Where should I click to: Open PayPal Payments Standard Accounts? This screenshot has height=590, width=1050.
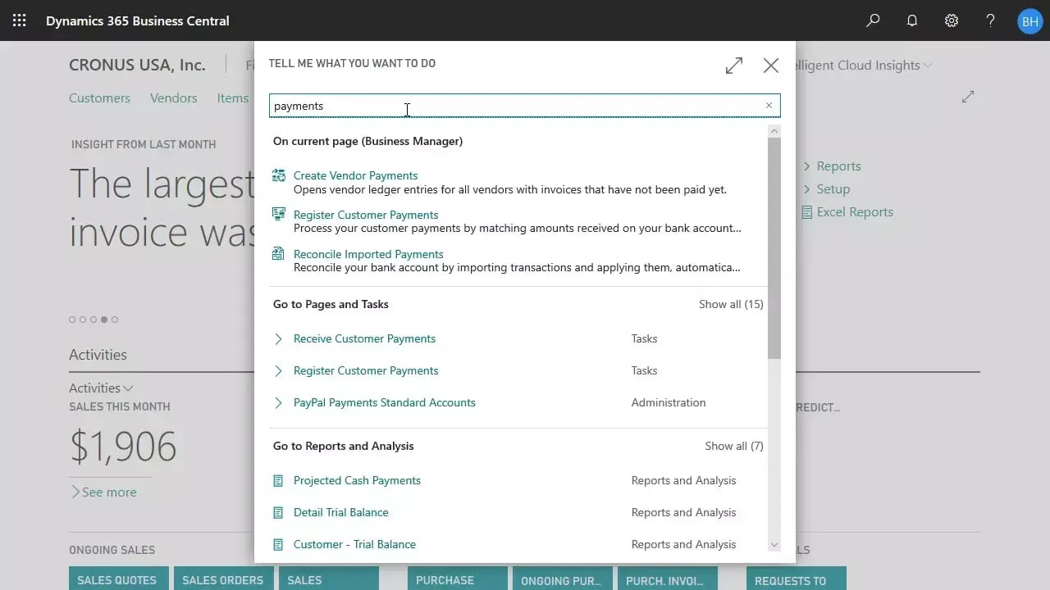click(385, 402)
